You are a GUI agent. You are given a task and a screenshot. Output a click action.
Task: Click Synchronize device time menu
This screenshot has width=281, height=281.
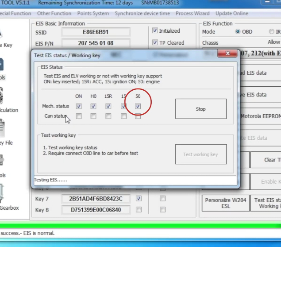point(142,13)
